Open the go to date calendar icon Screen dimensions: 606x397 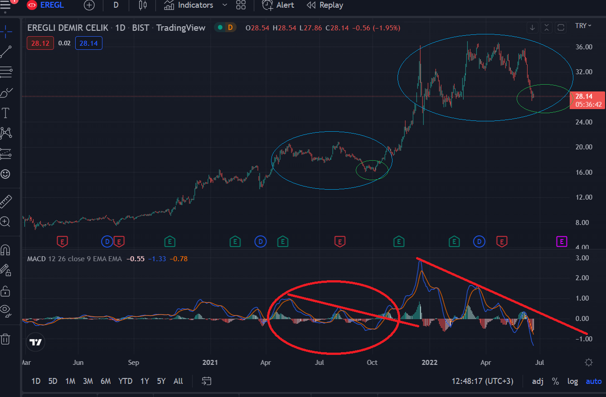click(207, 381)
